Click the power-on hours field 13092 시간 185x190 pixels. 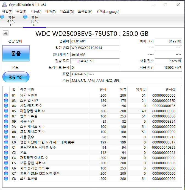pos(168,68)
